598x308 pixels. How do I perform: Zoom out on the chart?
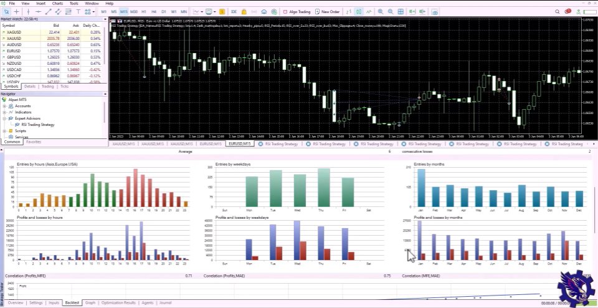(391, 12)
